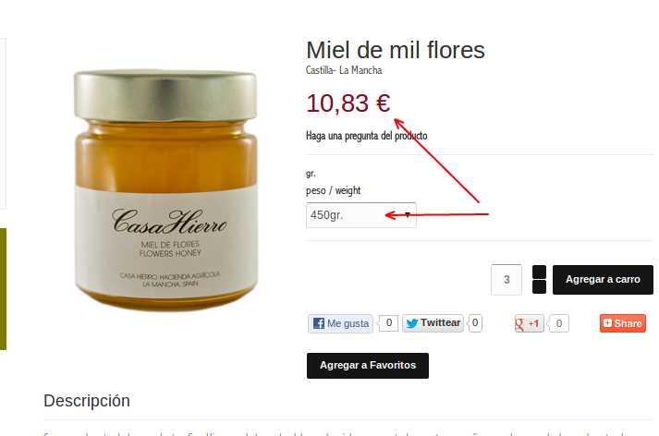
Task: Click the Facebook Me gusta button
Action: pyautogui.click(x=340, y=323)
